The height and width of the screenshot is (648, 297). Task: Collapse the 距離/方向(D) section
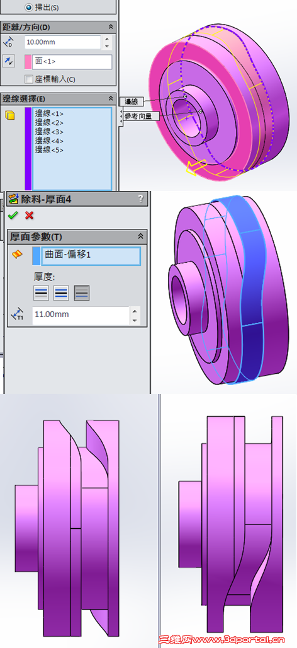pyautogui.click(x=110, y=27)
